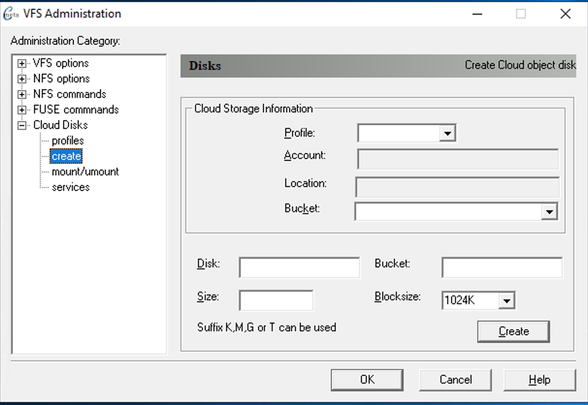Open the Bucket dropdown in Cloud Storage Information
This screenshot has height=405, width=588.
(549, 212)
